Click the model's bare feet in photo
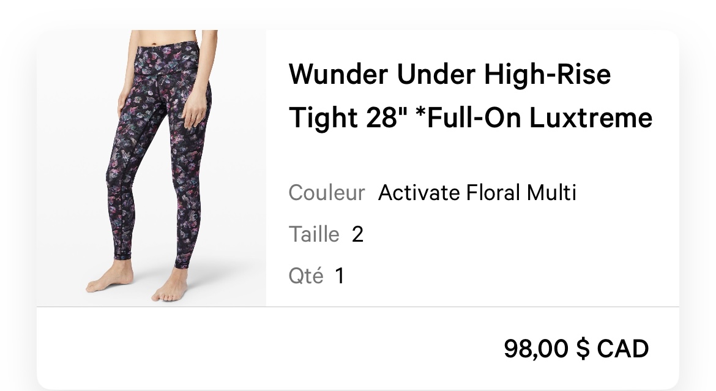 pyautogui.click(x=137, y=283)
